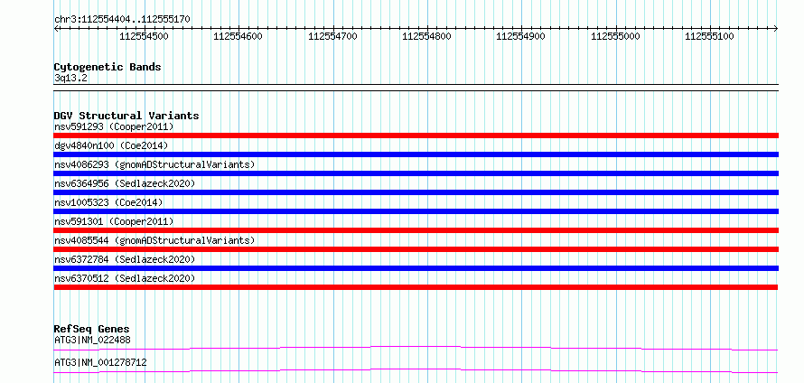Open variant dgv4840n100 (Coe2014) label
This screenshot has width=804, height=383.
point(111,145)
